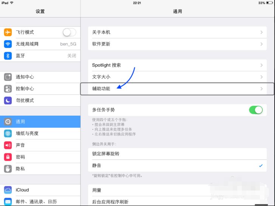Open 蓝牙 Bluetooth settings
Viewport: 275px width, 206px height.
[40, 56]
